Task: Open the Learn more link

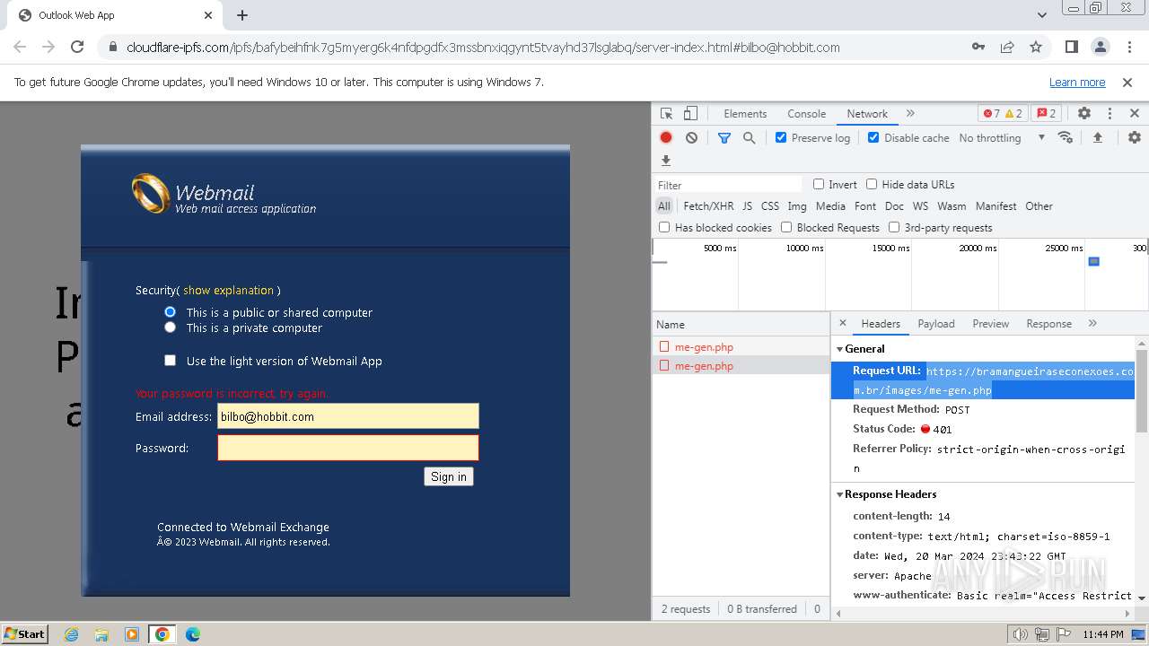Action: coord(1077,83)
